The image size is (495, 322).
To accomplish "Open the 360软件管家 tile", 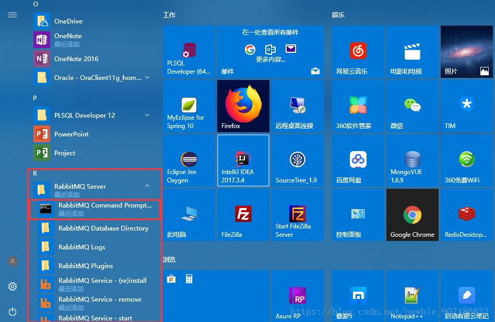I will (358, 106).
